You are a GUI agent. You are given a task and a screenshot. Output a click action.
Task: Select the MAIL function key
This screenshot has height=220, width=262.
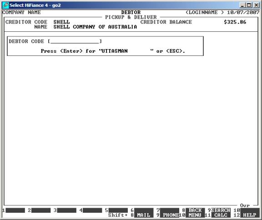(x=144, y=215)
